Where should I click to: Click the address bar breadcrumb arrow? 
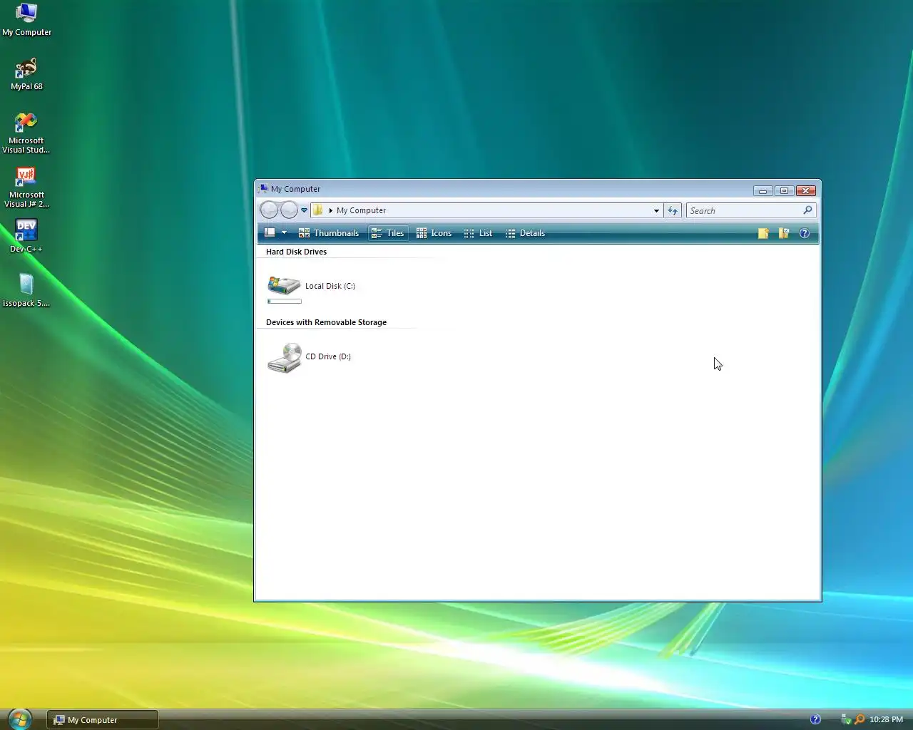330,210
